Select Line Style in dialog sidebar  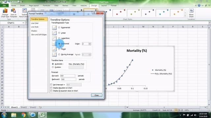[x=35, y=27]
